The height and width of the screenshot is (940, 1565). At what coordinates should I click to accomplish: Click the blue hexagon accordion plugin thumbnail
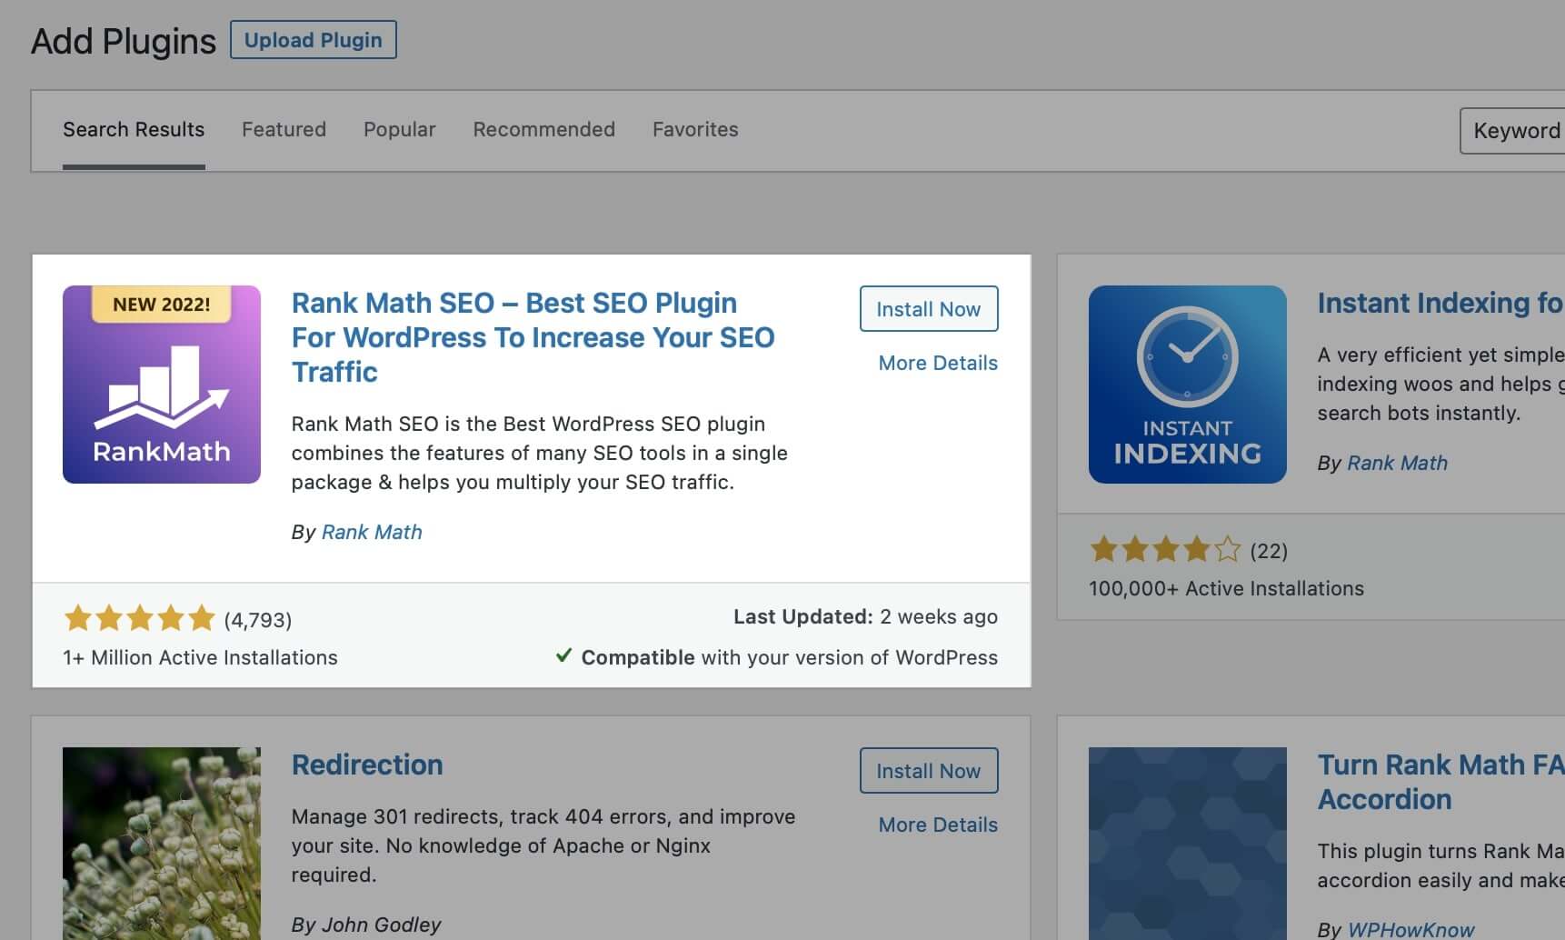[1188, 844]
